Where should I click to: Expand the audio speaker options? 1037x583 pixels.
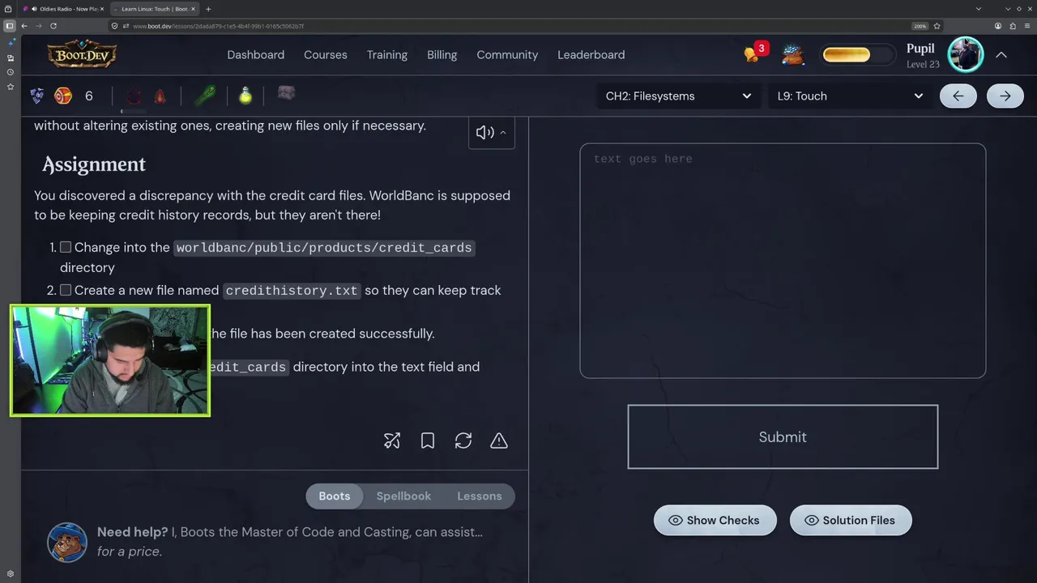tap(491, 133)
